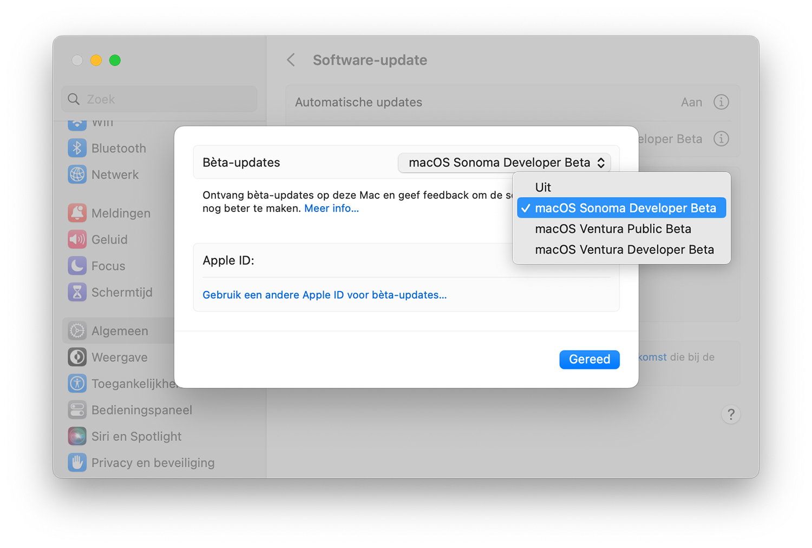Select Focus label in sidebar
The image size is (812, 548).
[108, 266]
